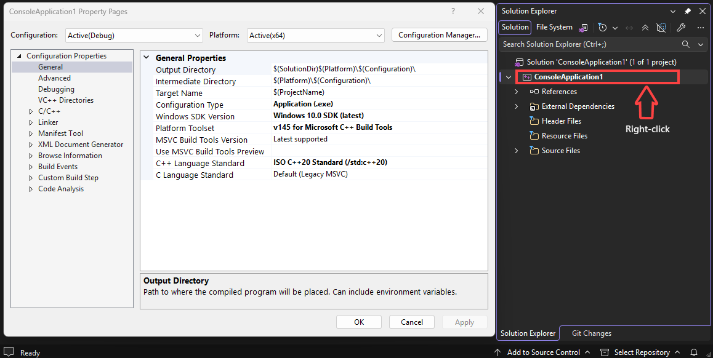713x358 pixels.
Task: Open Configuration Manager
Action: tap(439, 35)
